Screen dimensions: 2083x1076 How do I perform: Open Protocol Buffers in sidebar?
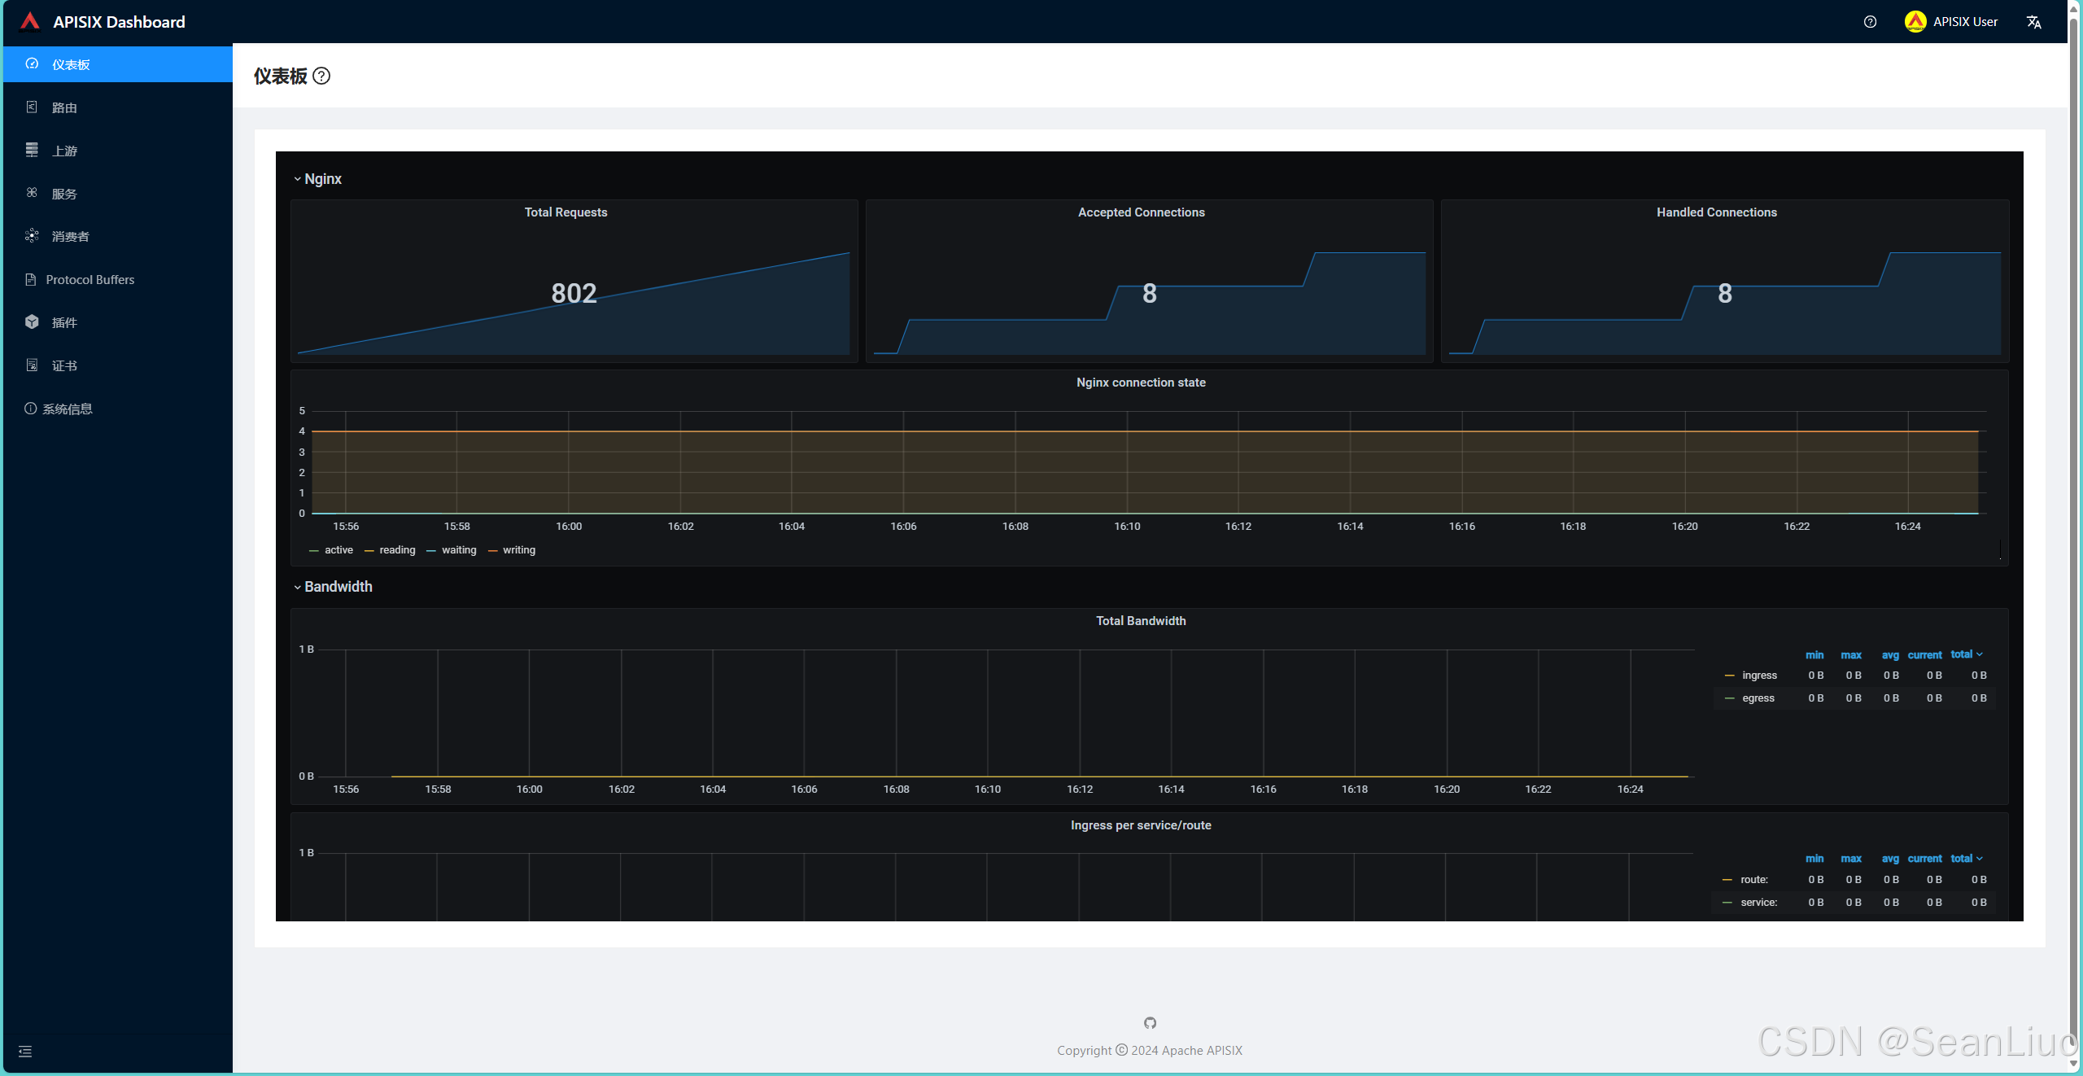pyautogui.click(x=90, y=279)
